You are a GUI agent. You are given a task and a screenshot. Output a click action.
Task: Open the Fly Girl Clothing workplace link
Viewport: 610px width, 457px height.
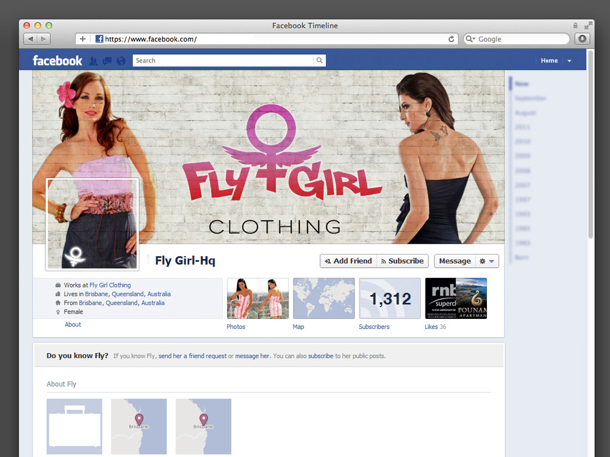pos(110,285)
